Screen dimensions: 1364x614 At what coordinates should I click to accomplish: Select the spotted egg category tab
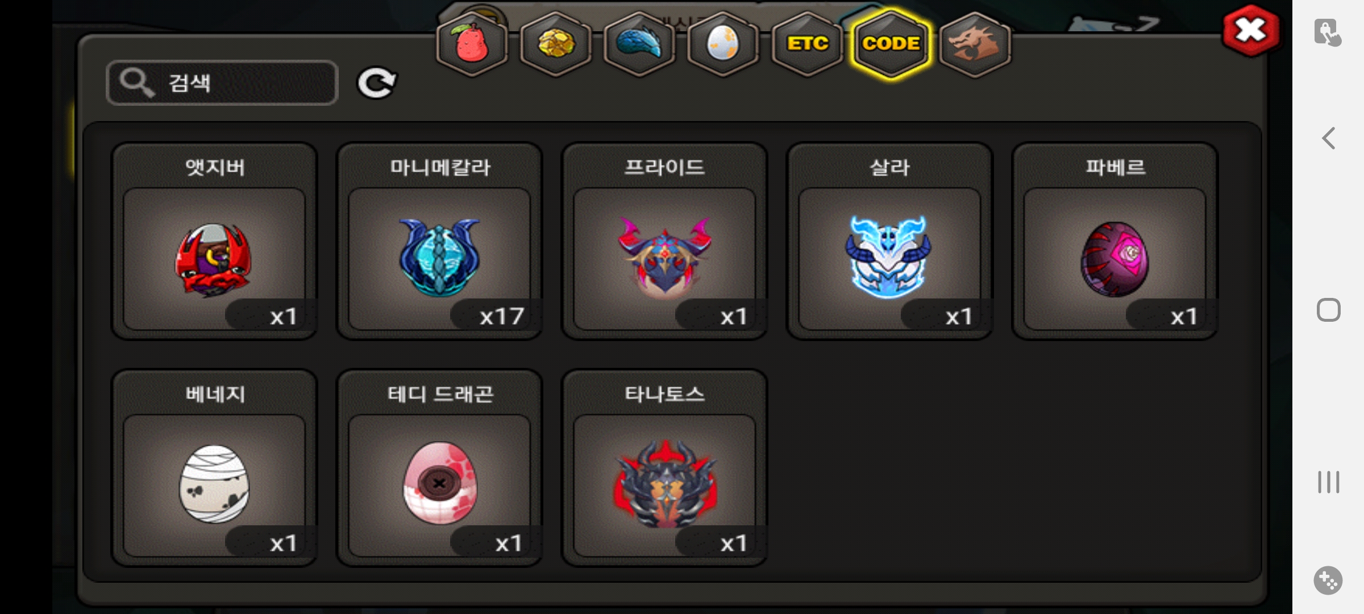(x=723, y=44)
